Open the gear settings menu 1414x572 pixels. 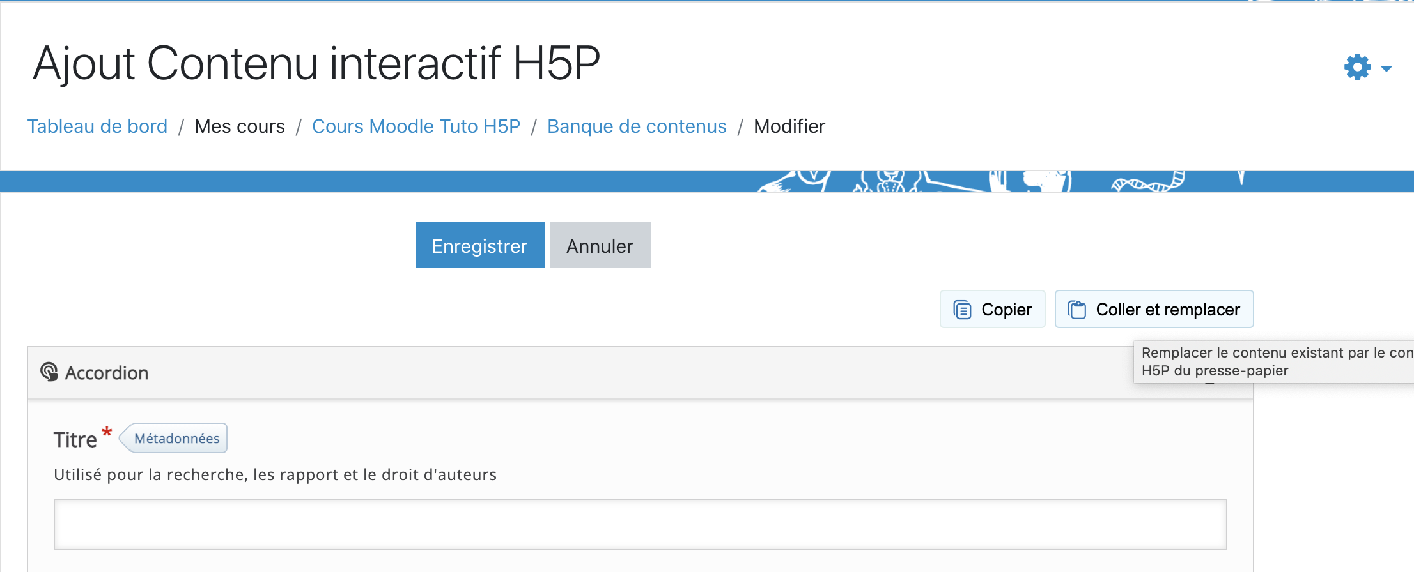(x=1356, y=67)
